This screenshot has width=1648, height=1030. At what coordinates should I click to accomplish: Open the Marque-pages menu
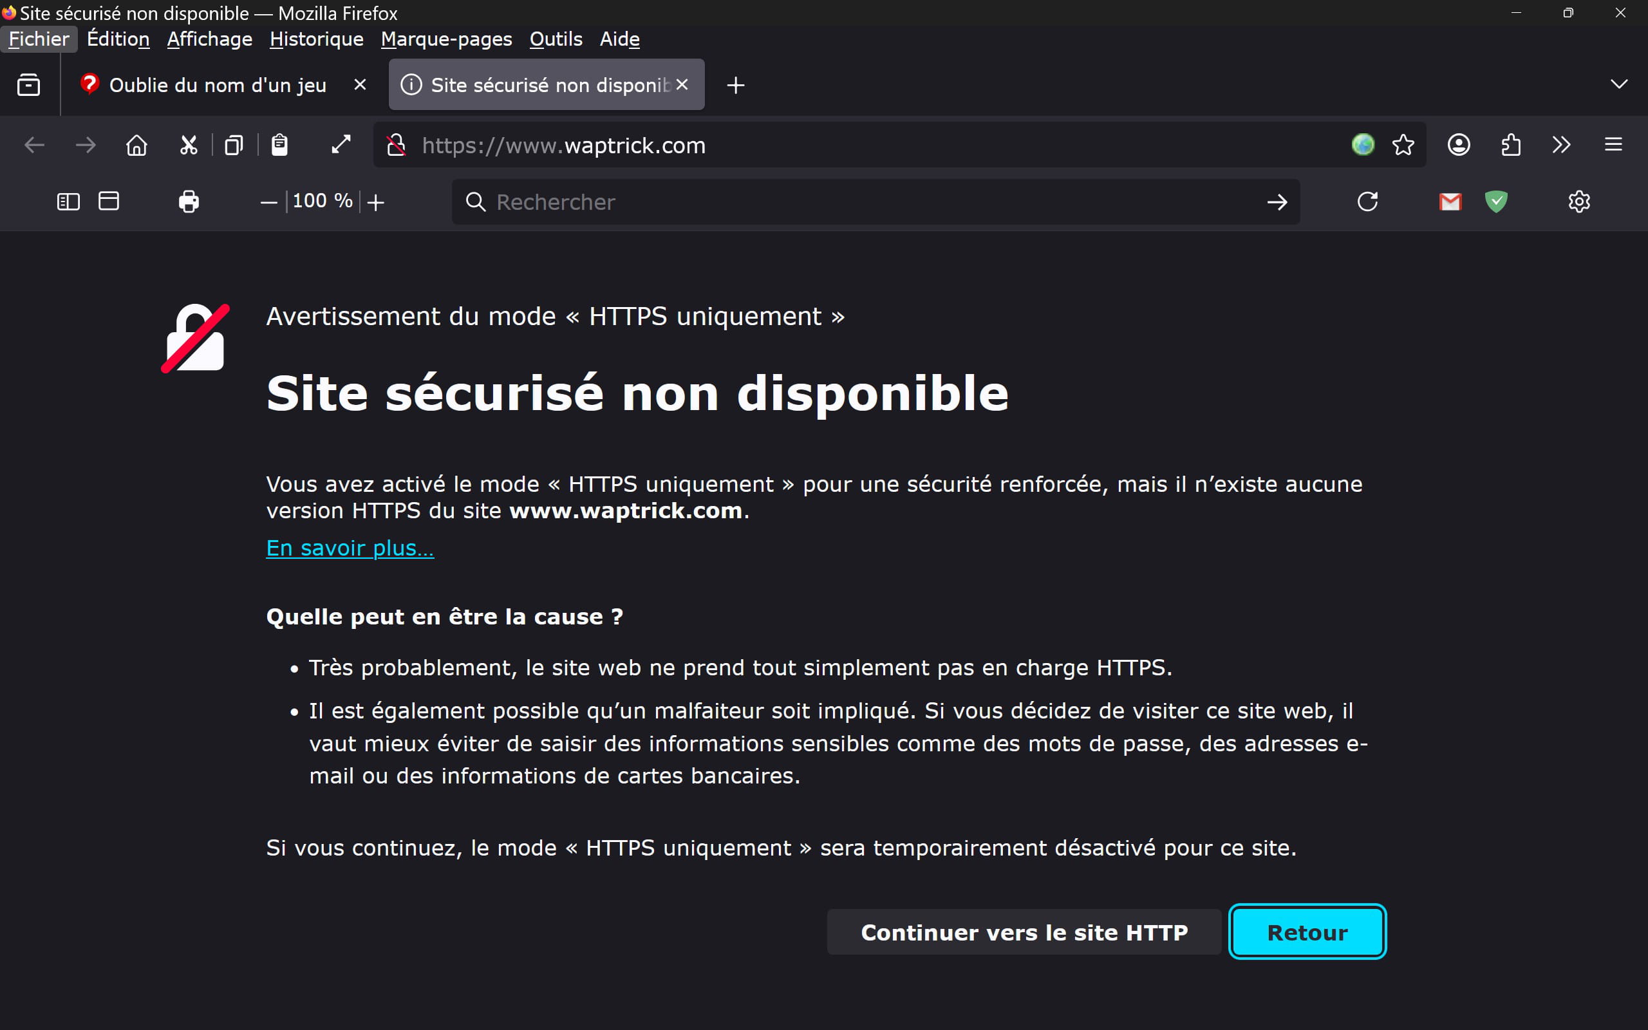(446, 39)
